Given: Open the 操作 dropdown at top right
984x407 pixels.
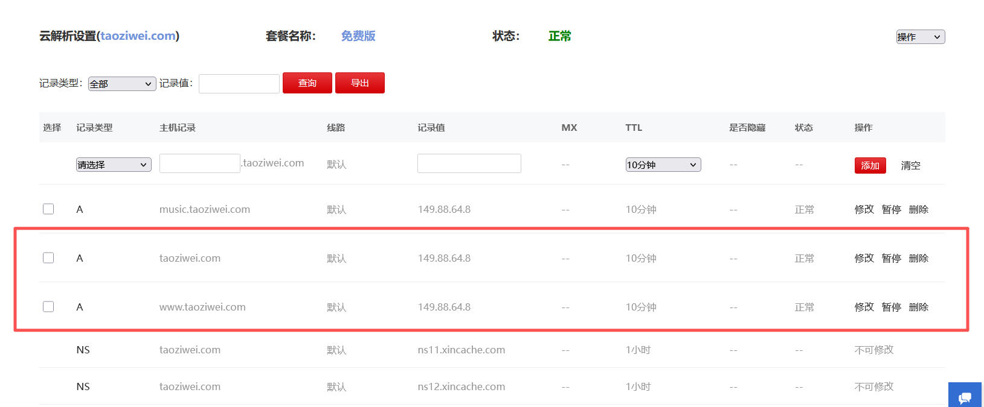Looking at the screenshot, I should 920,37.
